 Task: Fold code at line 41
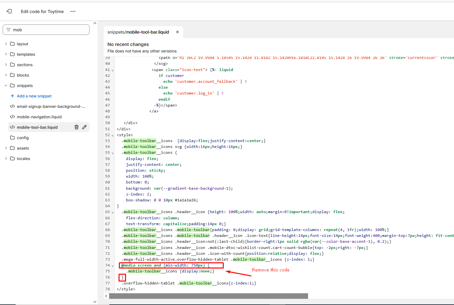113,70
